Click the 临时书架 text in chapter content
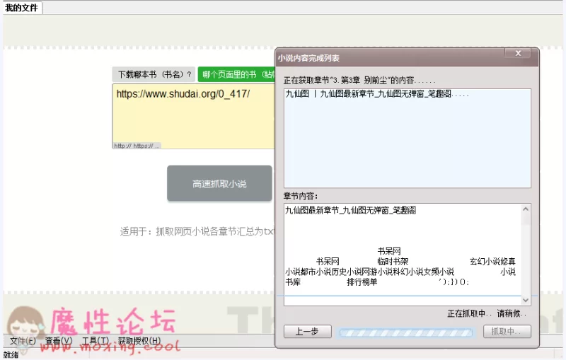 point(393,261)
